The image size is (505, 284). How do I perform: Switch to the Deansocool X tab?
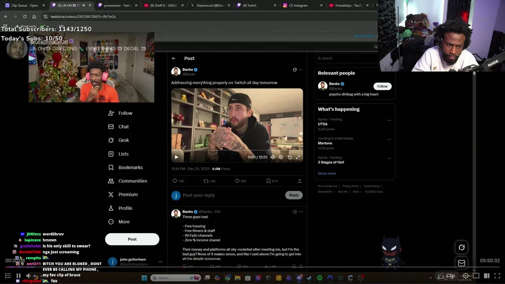click(210, 6)
